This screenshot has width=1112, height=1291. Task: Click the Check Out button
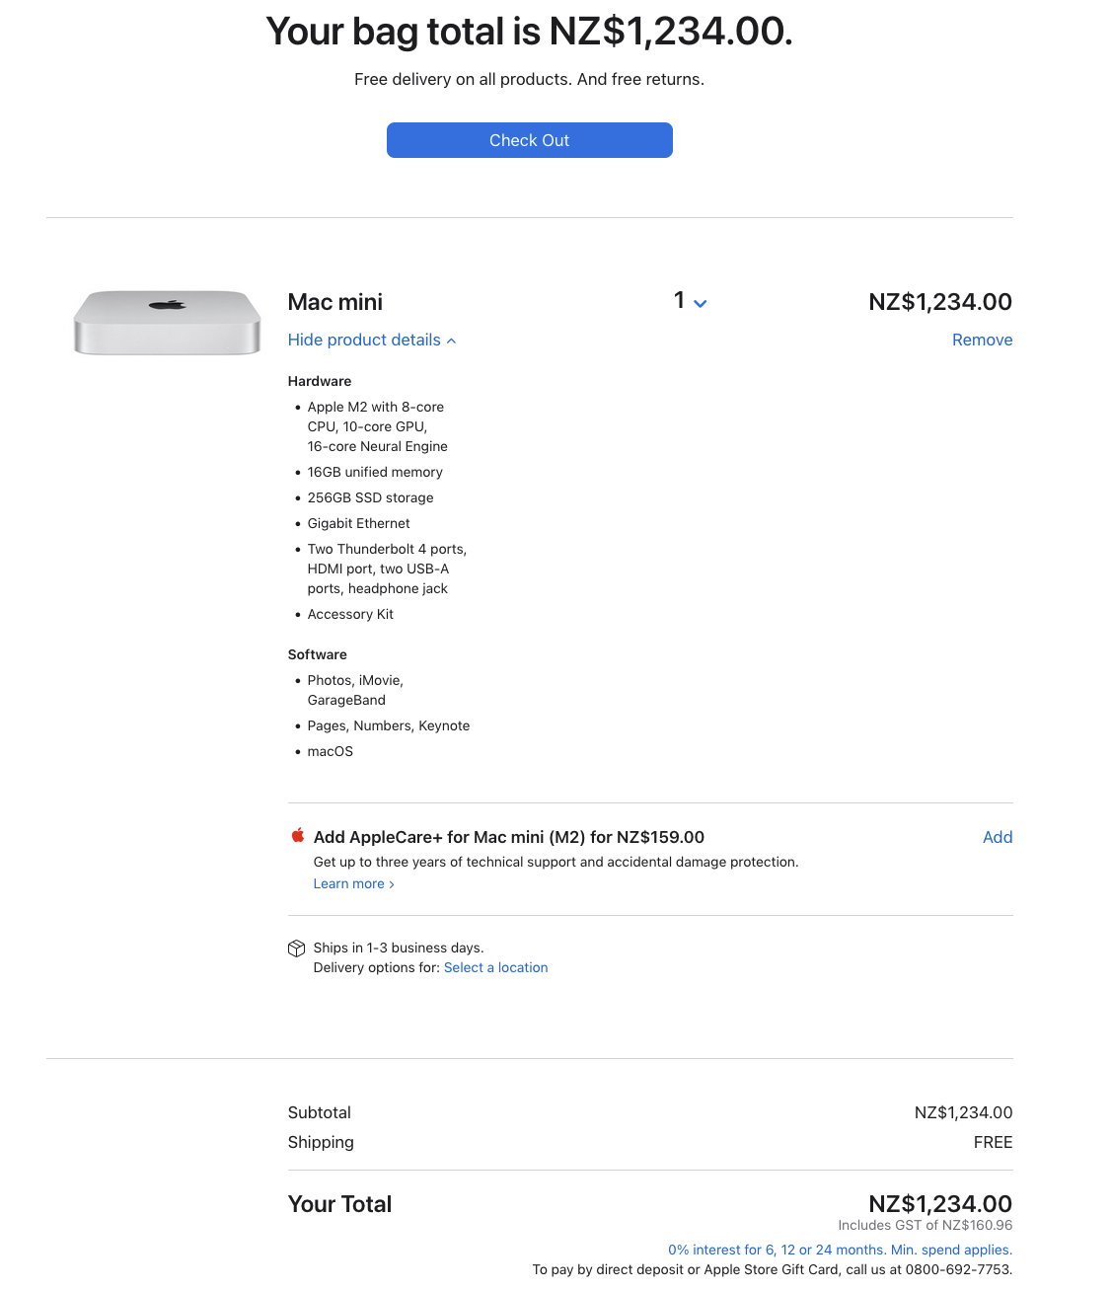click(529, 140)
